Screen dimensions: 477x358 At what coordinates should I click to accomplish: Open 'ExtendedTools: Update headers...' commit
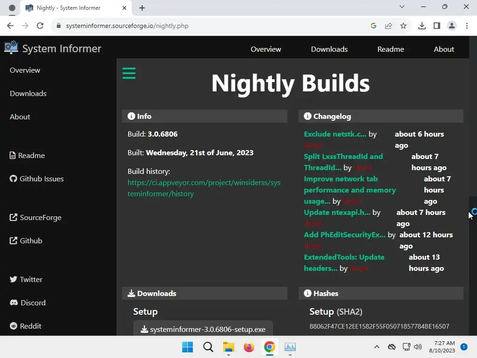tap(344, 263)
